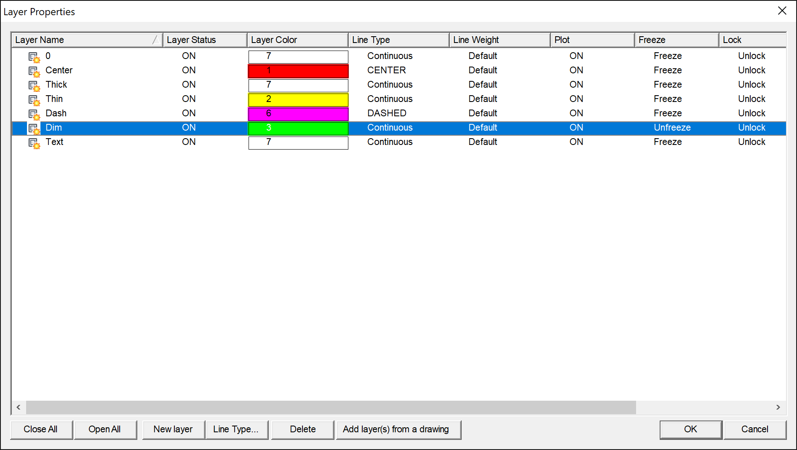
Task: Open line type CENTER for Center layer
Action: click(386, 70)
